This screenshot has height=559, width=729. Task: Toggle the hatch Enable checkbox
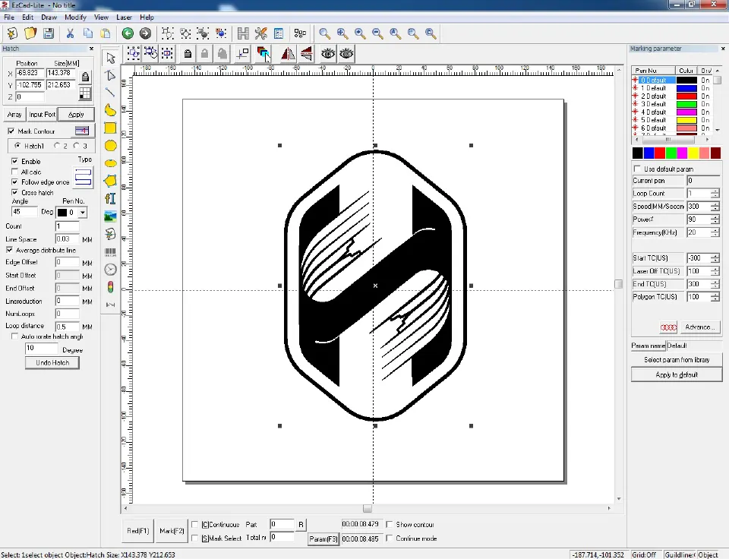pos(14,161)
